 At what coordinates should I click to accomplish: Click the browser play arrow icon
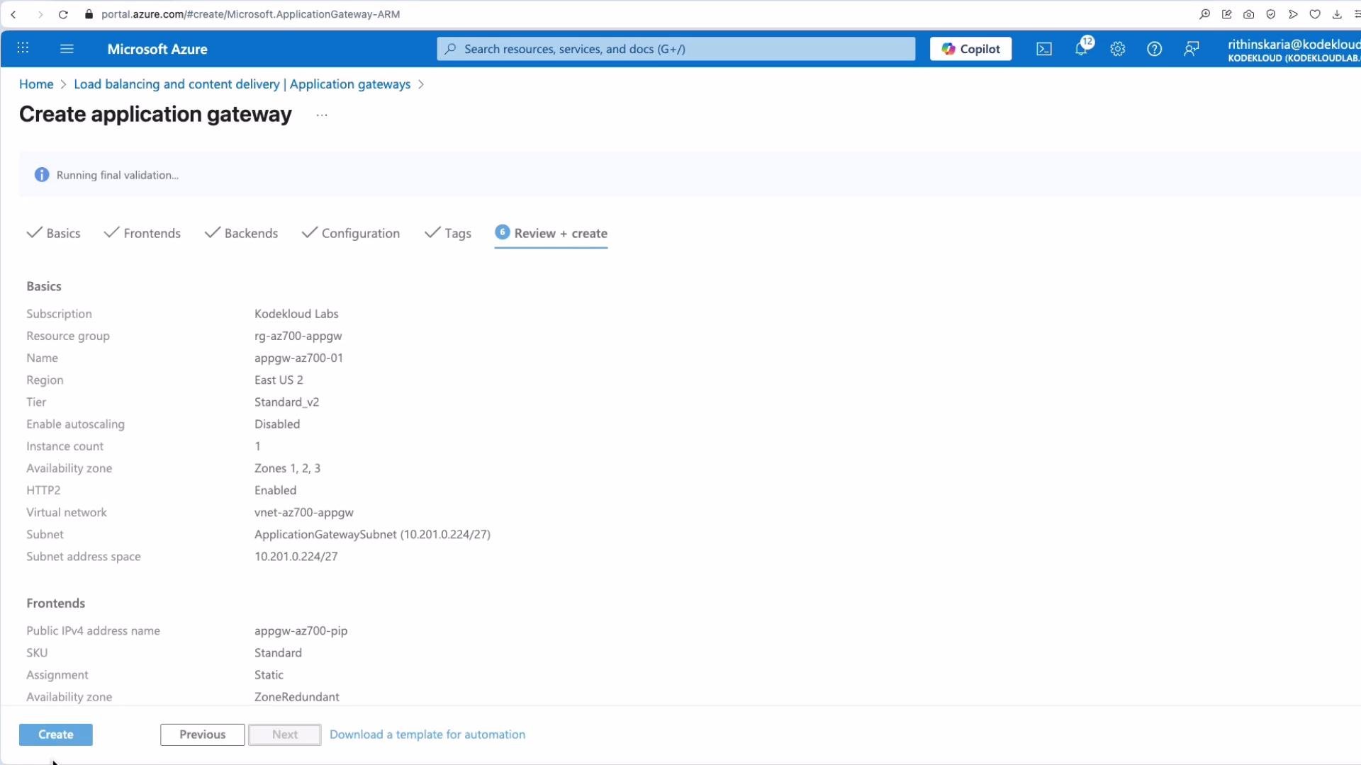click(1293, 14)
